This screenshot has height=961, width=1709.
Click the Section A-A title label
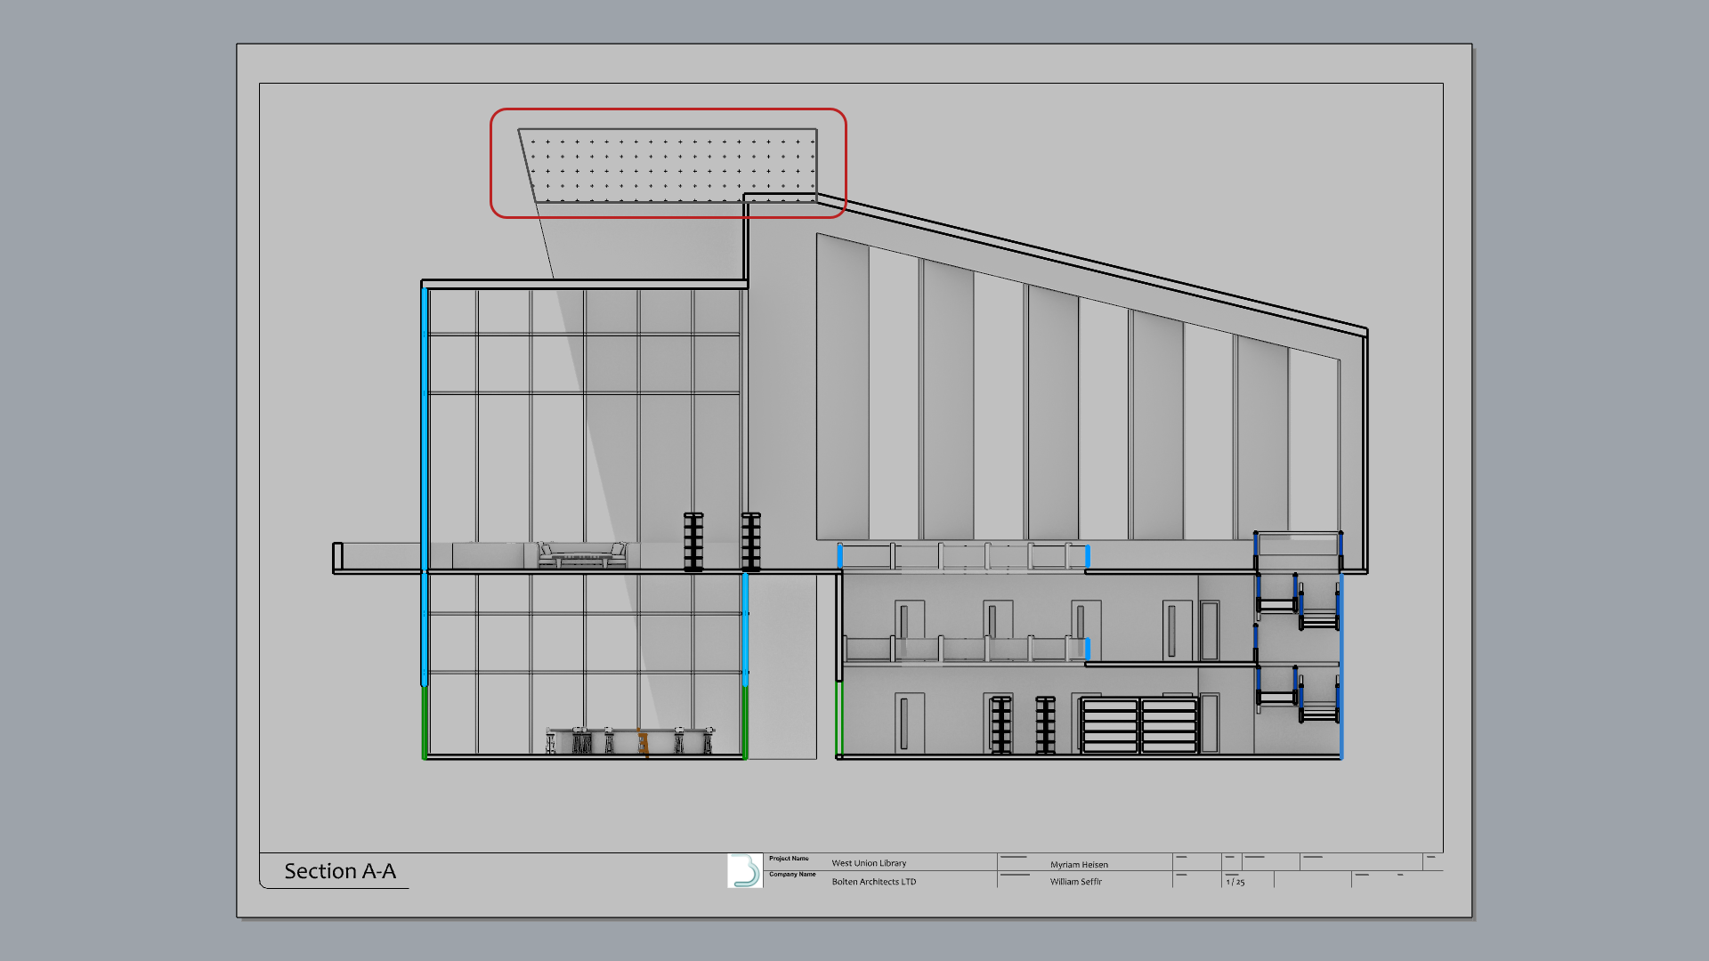point(340,871)
